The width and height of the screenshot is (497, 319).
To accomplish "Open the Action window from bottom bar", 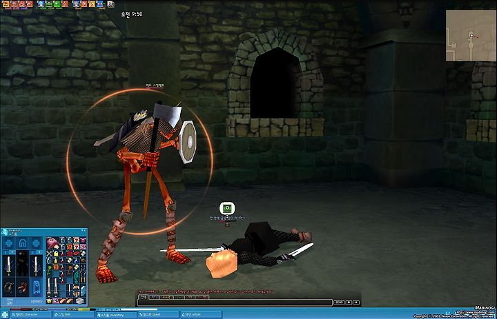I will 201,315.
